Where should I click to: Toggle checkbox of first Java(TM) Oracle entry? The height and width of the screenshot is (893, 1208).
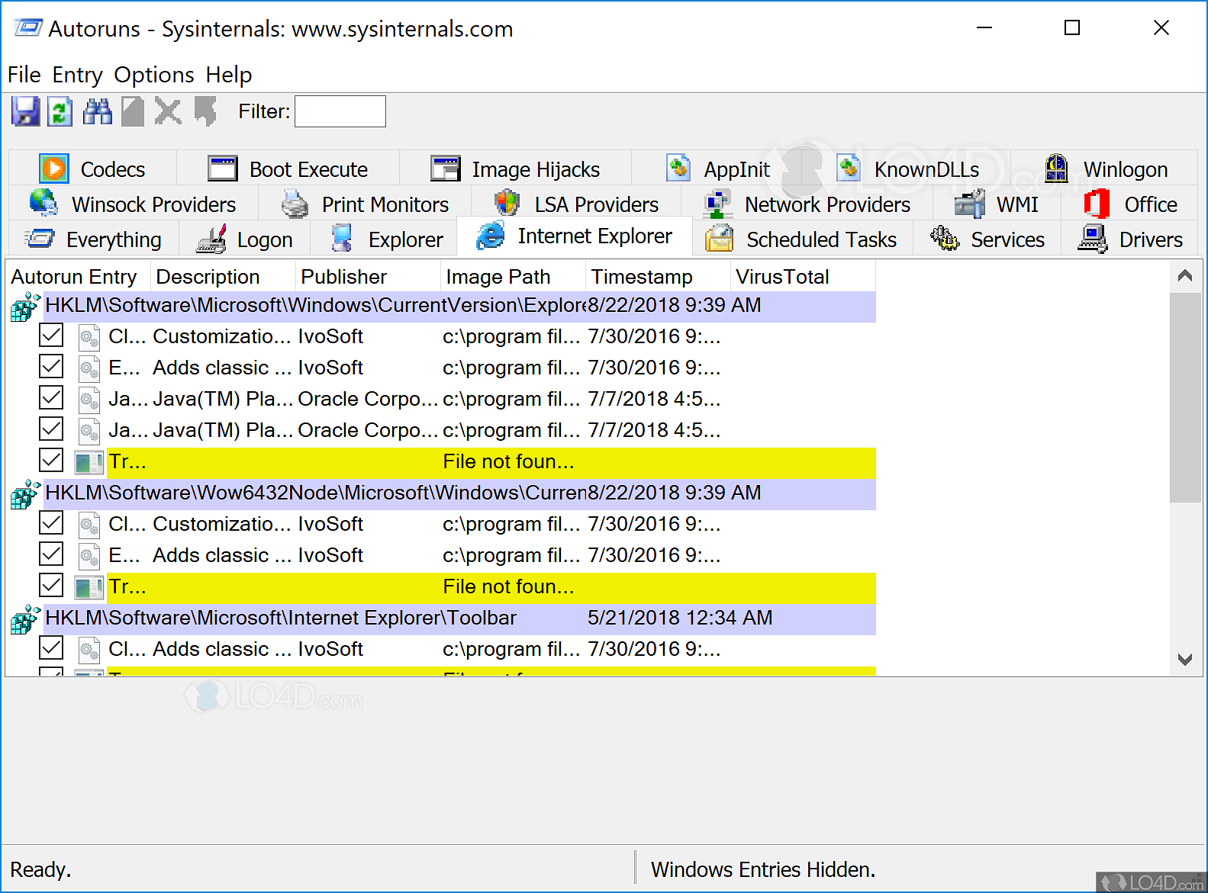(51, 398)
